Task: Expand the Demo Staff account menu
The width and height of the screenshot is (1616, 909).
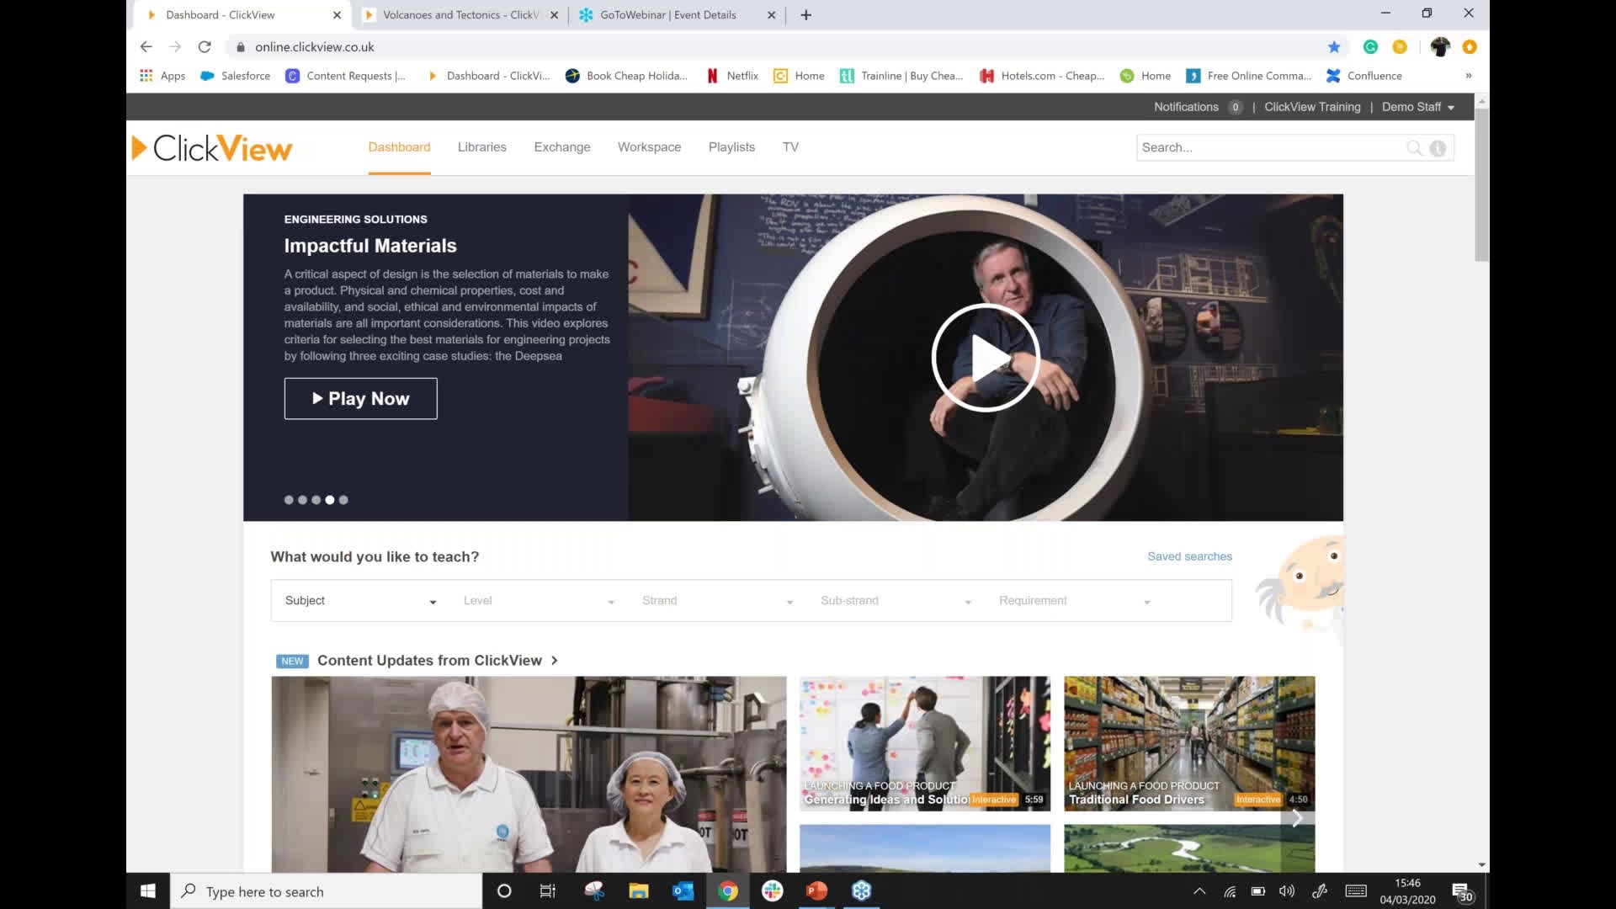Action: pos(1418,107)
